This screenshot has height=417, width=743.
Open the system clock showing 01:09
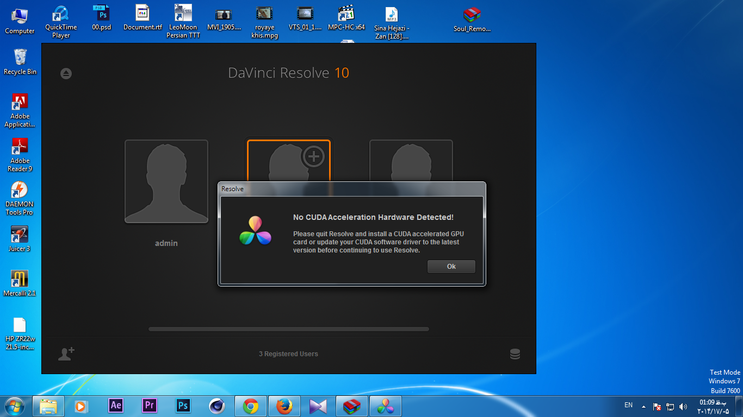(x=713, y=406)
